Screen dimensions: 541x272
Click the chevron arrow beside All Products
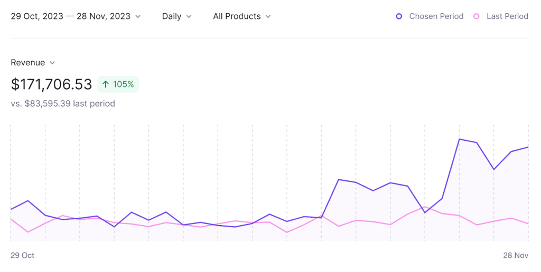coord(268,16)
